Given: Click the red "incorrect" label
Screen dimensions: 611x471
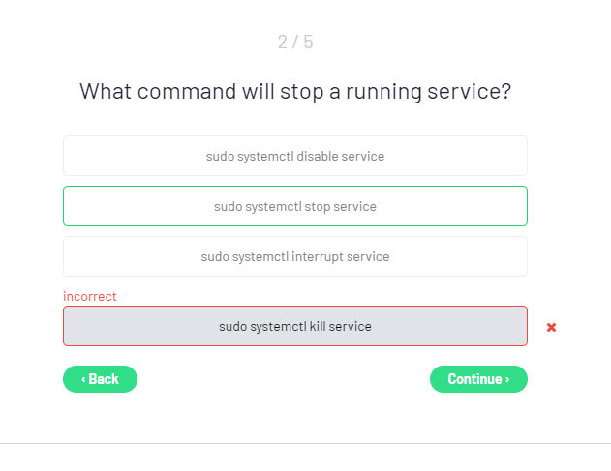Looking at the screenshot, I should tap(90, 296).
